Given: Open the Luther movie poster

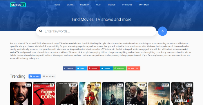Looking at the screenshot, I should coord(159,93).
